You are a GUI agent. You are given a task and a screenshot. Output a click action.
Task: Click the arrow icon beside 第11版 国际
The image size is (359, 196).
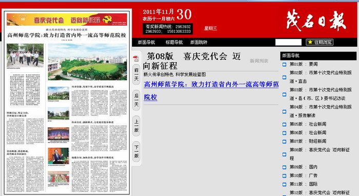coord(284,185)
